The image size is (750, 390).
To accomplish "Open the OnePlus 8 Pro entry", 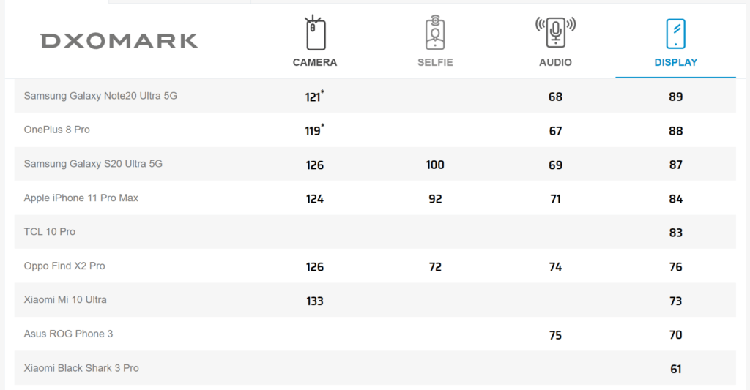I will click(57, 130).
